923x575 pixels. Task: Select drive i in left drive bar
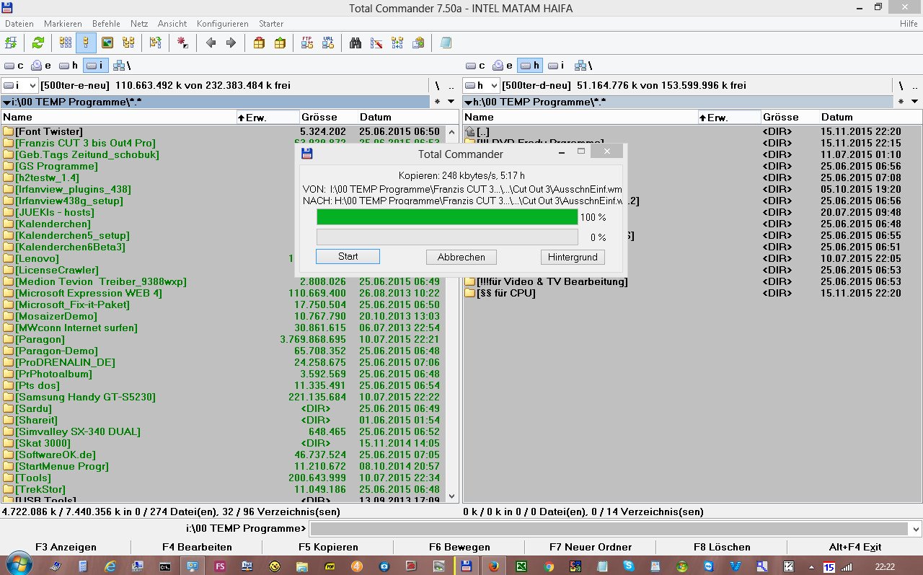[x=96, y=66]
